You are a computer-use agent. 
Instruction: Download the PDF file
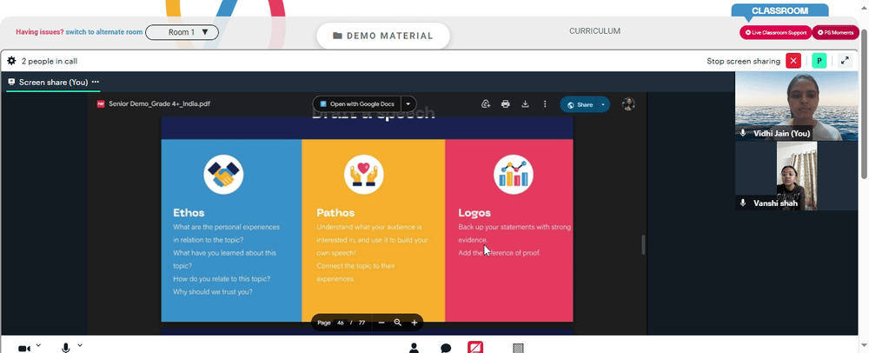point(525,103)
